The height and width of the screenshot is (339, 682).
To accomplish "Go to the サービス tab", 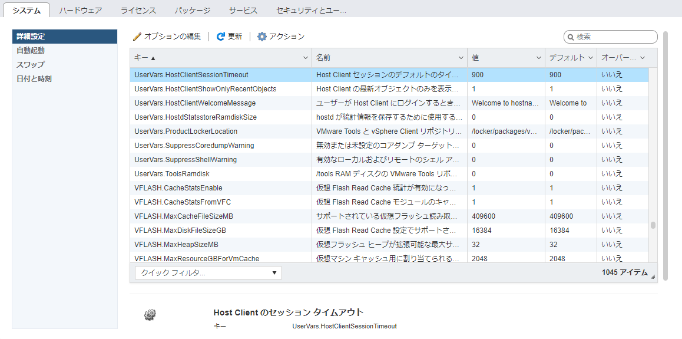I will click(243, 11).
